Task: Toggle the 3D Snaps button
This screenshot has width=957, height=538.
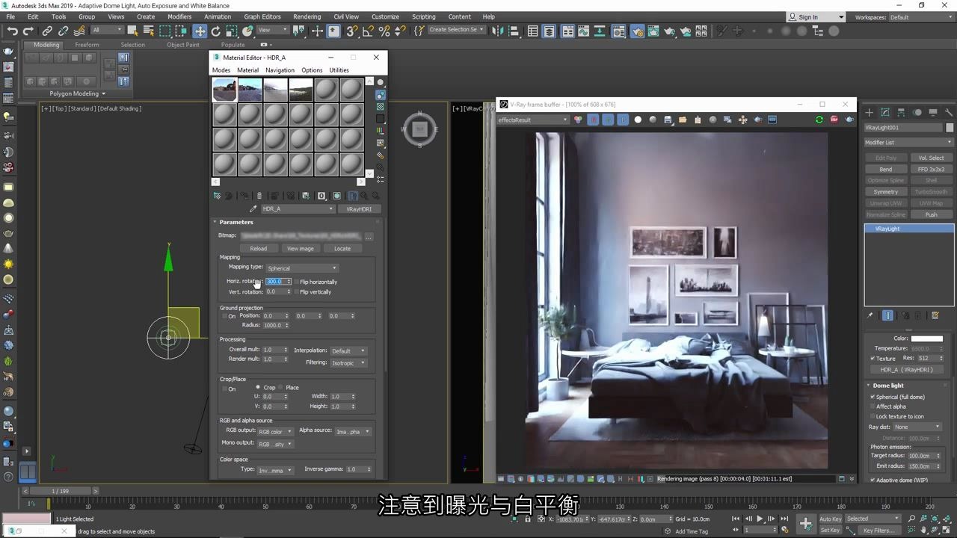Action: (351, 31)
